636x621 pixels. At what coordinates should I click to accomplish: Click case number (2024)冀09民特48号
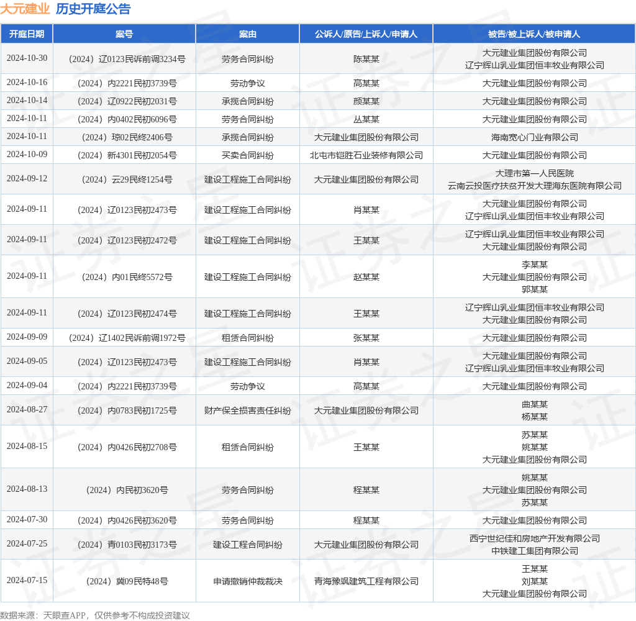[x=127, y=582]
